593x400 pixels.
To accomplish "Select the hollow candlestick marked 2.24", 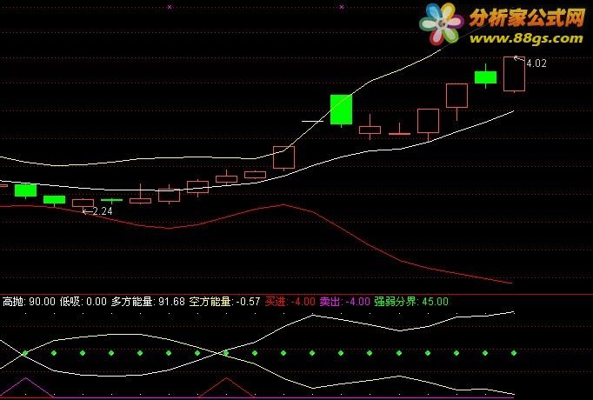I will pyautogui.click(x=83, y=203).
